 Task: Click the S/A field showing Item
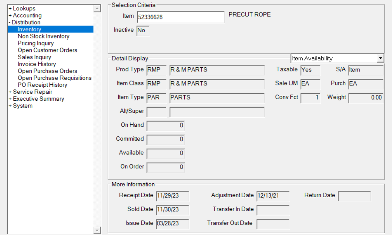[366, 70]
